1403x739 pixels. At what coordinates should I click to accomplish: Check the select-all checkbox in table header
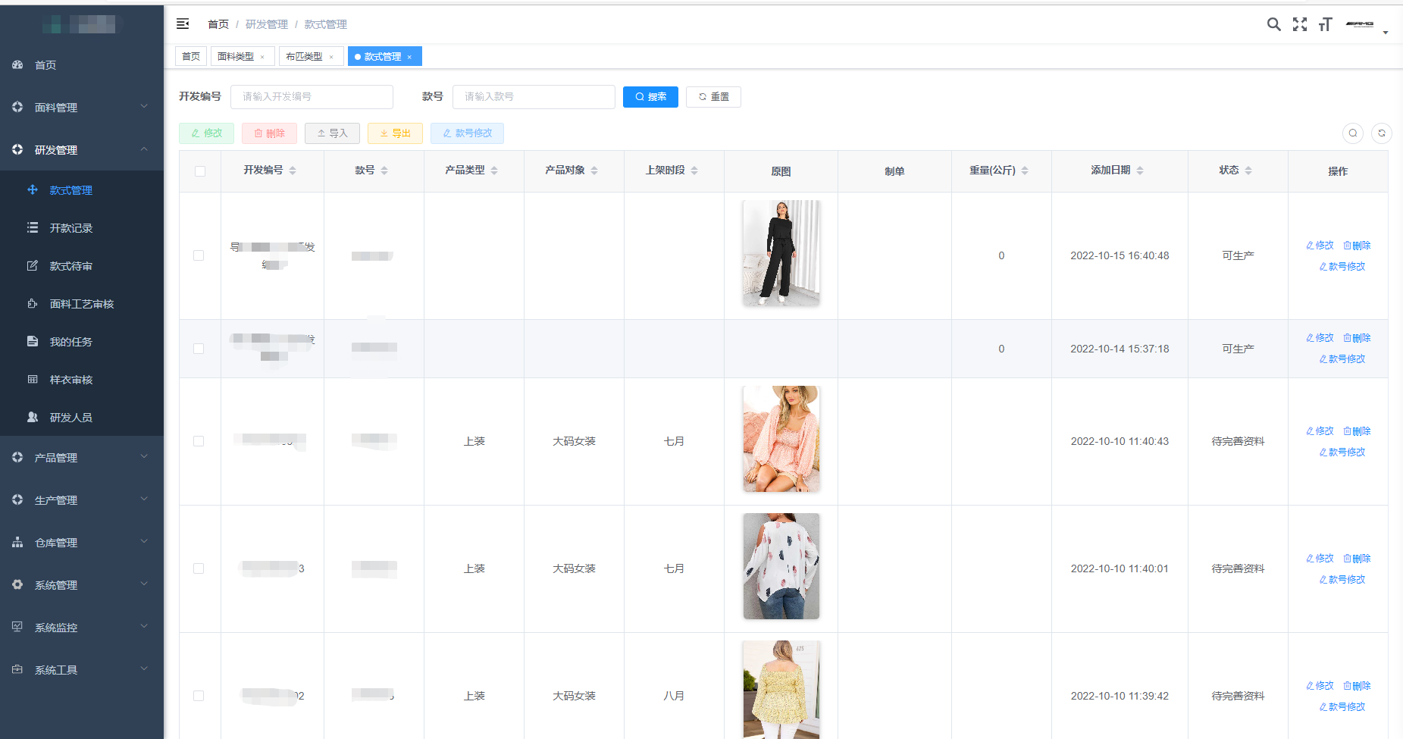[200, 171]
